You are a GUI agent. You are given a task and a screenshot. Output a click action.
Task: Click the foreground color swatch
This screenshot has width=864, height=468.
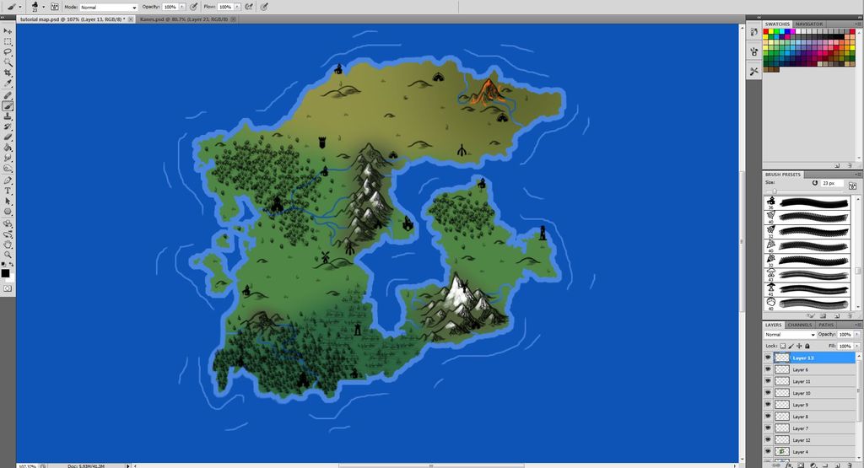pyautogui.click(x=5, y=272)
